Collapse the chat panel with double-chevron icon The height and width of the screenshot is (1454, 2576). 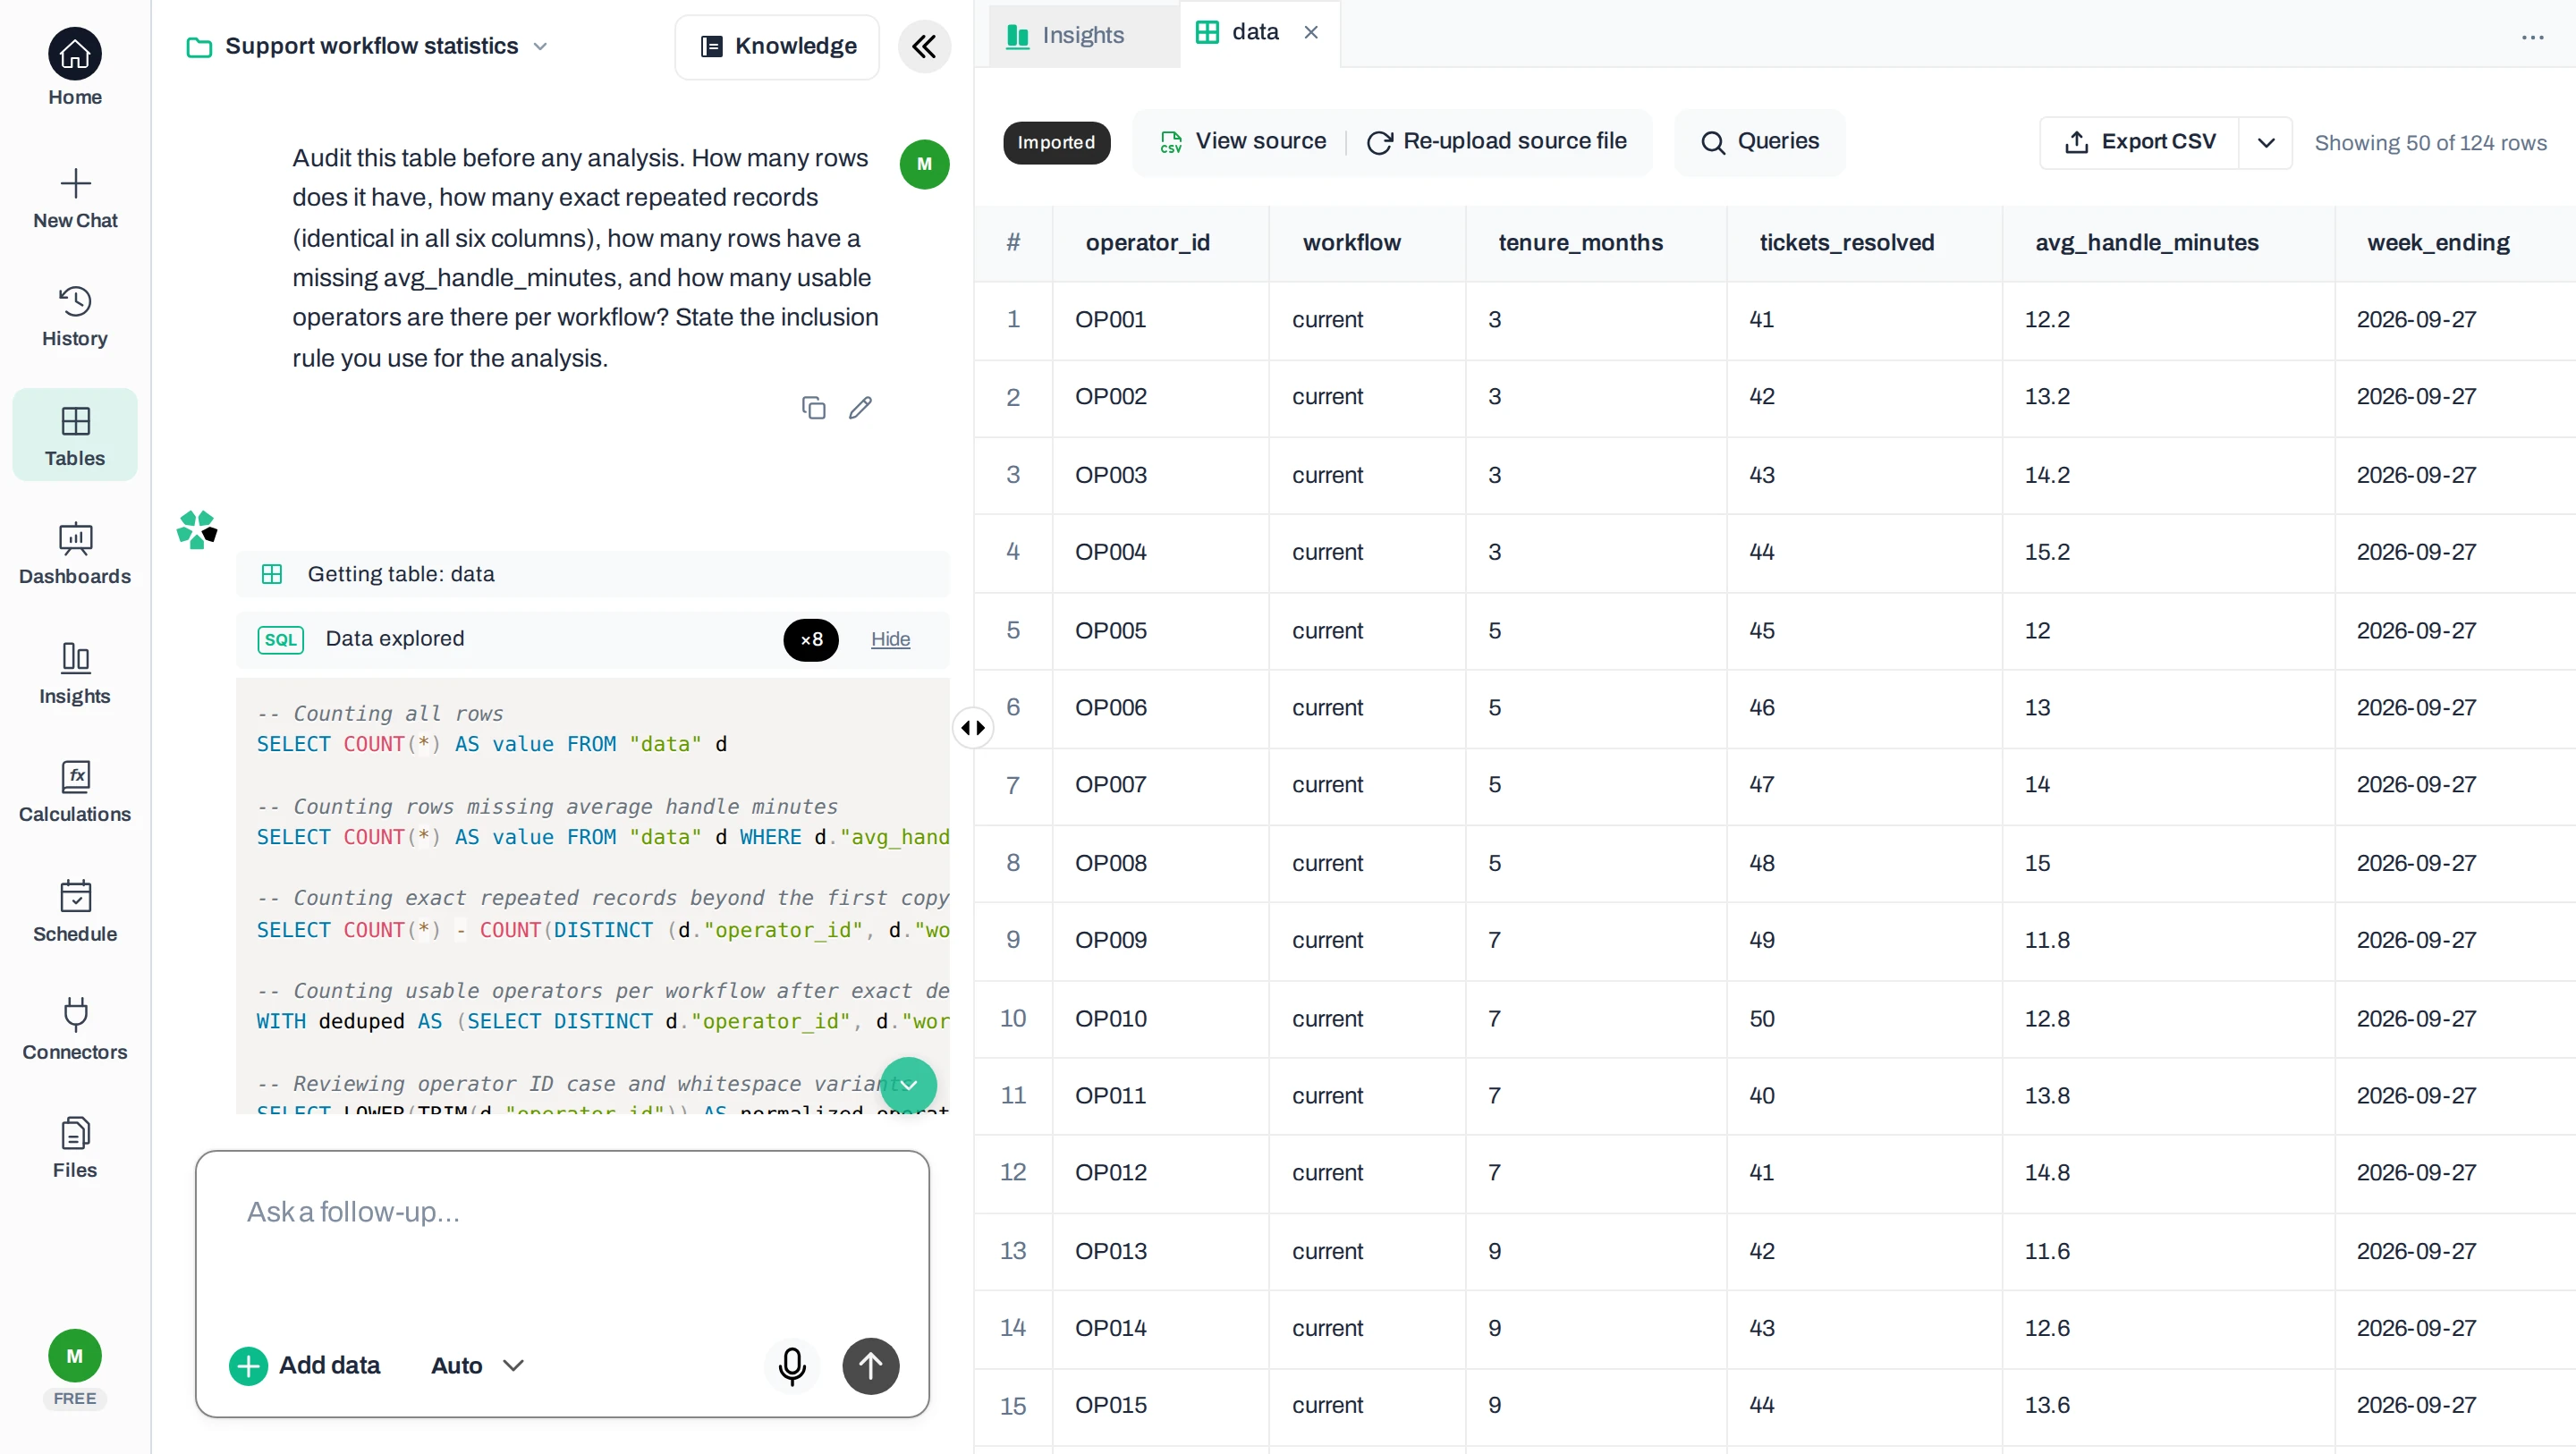point(924,46)
